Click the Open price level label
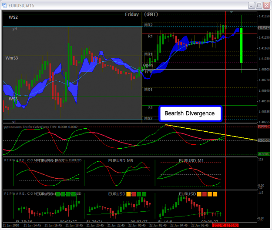 tap(148, 65)
